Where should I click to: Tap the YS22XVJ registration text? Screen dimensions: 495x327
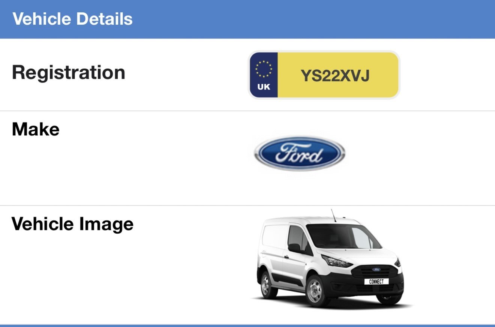pos(335,76)
